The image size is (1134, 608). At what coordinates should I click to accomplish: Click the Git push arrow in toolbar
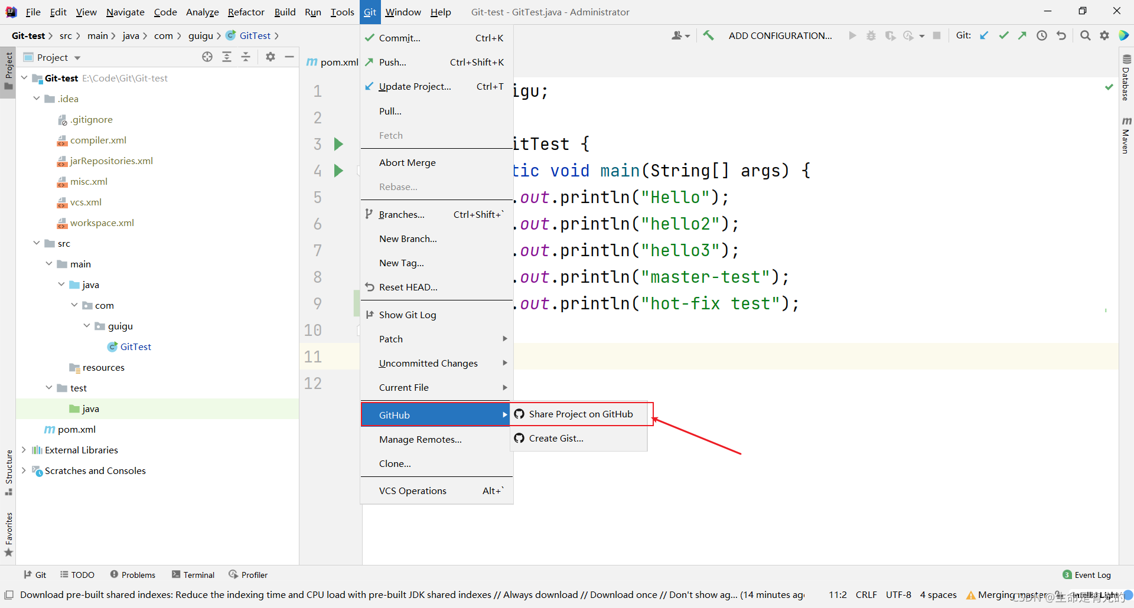click(1022, 35)
